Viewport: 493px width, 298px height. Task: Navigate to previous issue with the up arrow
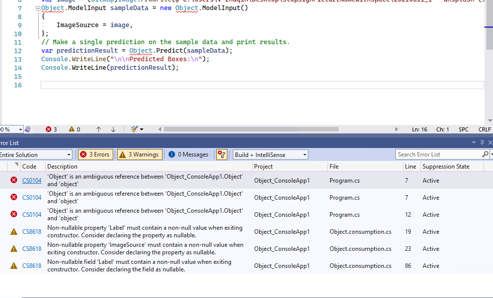click(99, 129)
